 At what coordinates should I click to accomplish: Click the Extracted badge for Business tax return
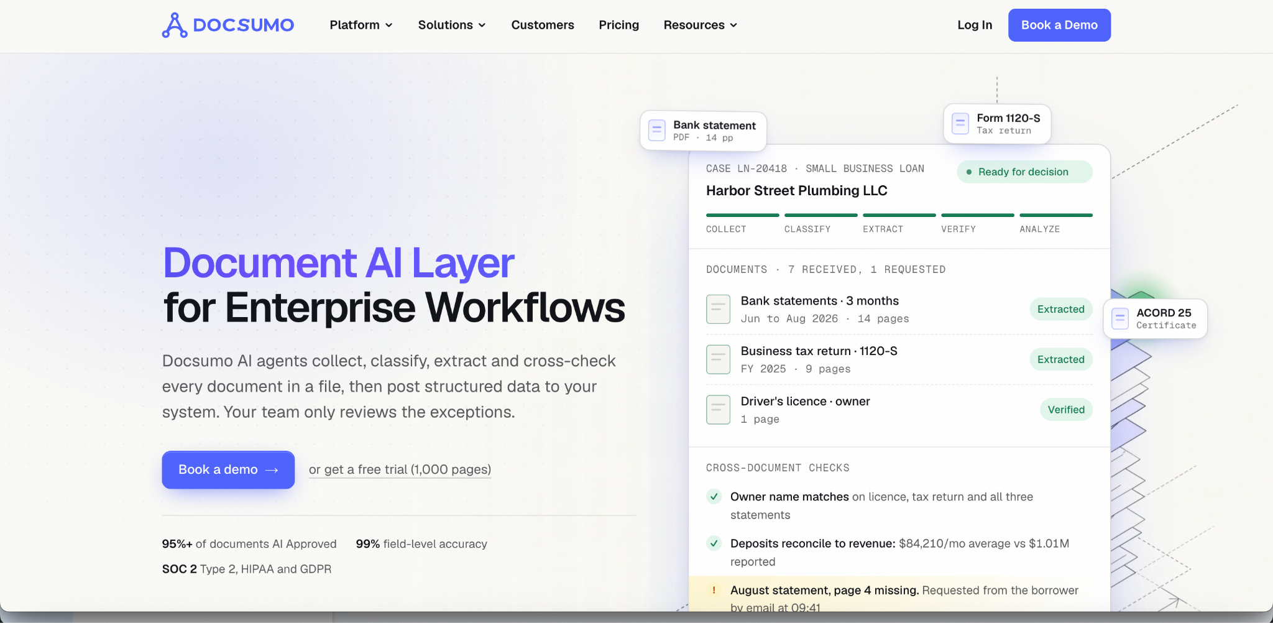point(1060,359)
